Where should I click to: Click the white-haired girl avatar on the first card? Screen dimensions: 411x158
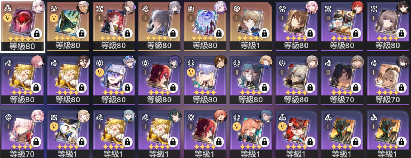[x=38, y=7]
